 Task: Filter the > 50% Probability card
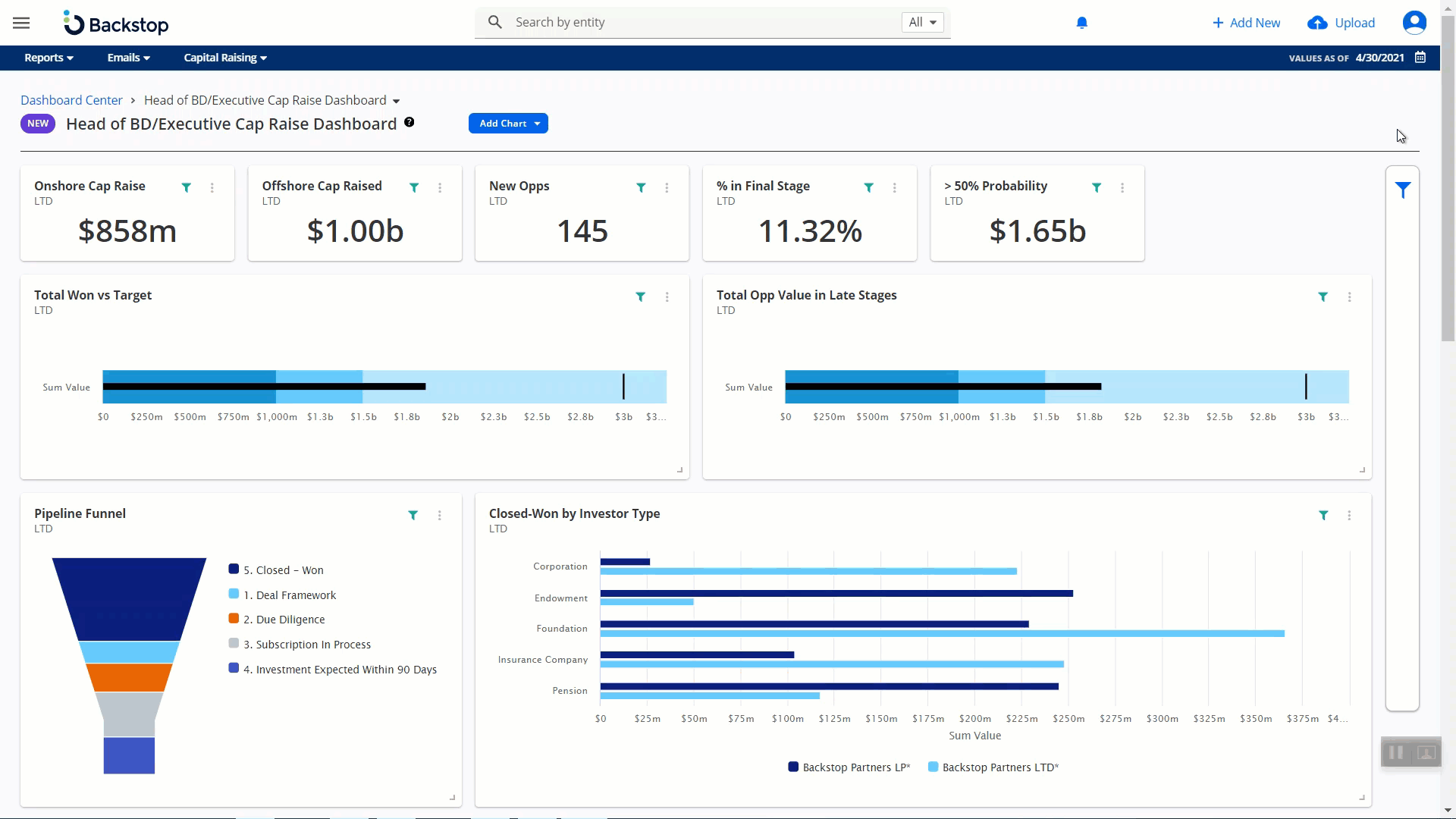[1097, 187]
